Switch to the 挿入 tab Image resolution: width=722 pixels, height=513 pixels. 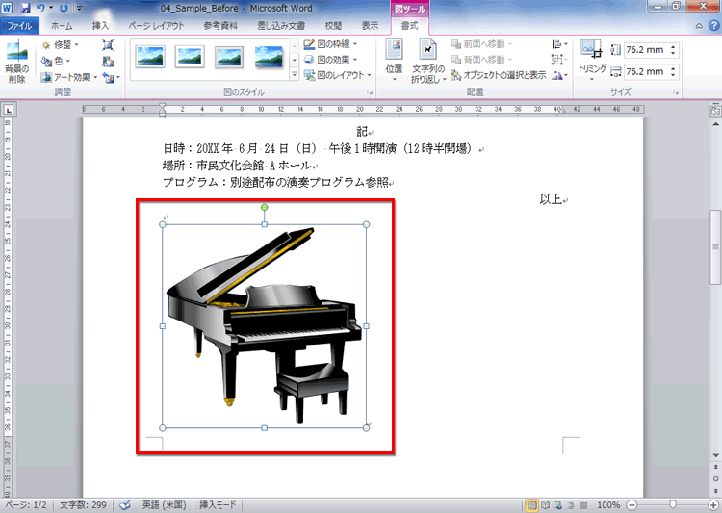tap(100, 26)
